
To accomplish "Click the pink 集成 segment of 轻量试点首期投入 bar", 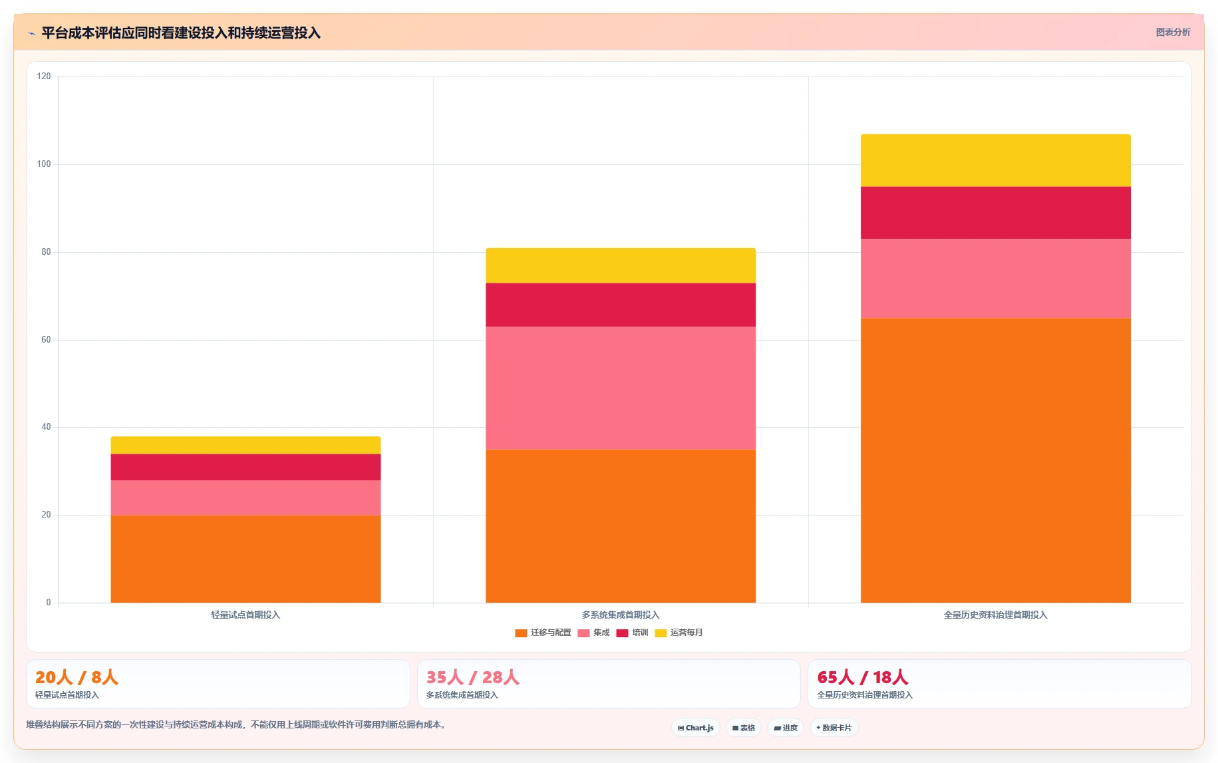I will point(245,498).
